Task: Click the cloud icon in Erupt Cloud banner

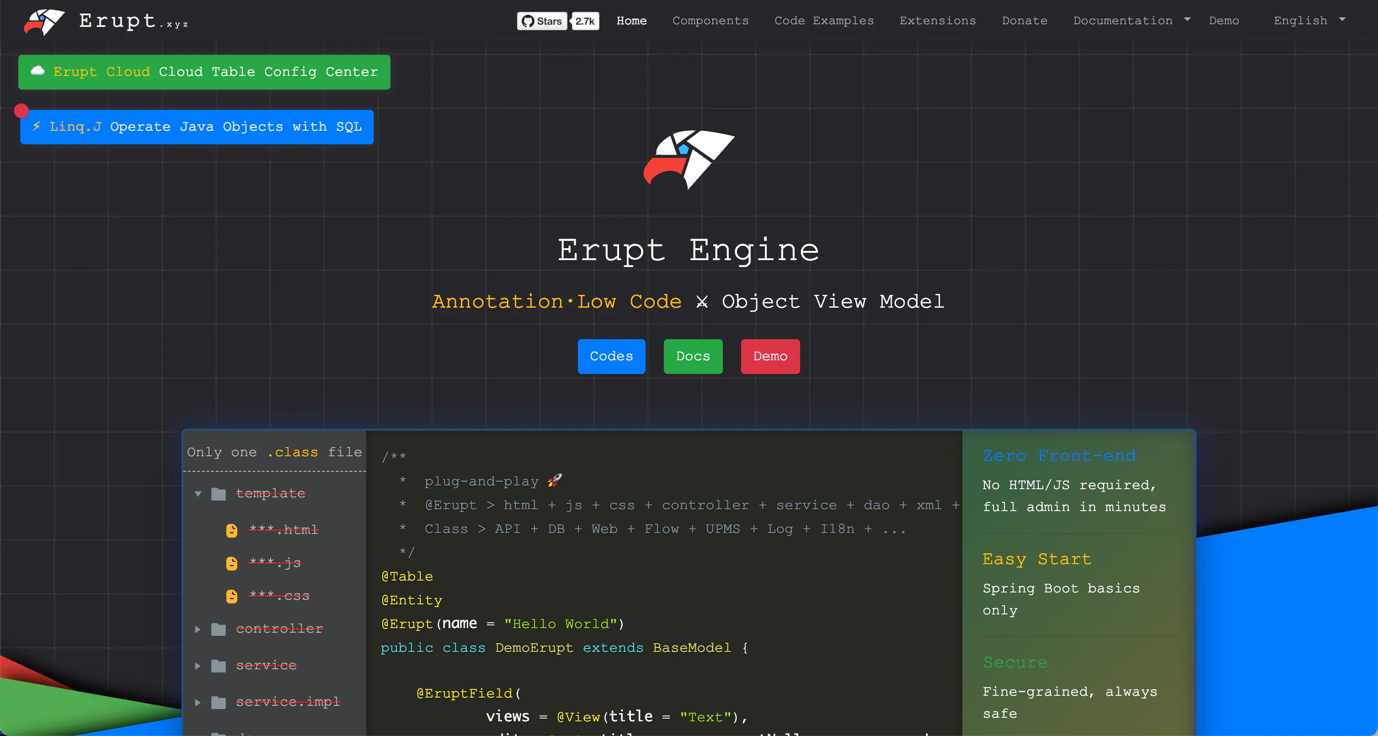Action: coord(37,70)
